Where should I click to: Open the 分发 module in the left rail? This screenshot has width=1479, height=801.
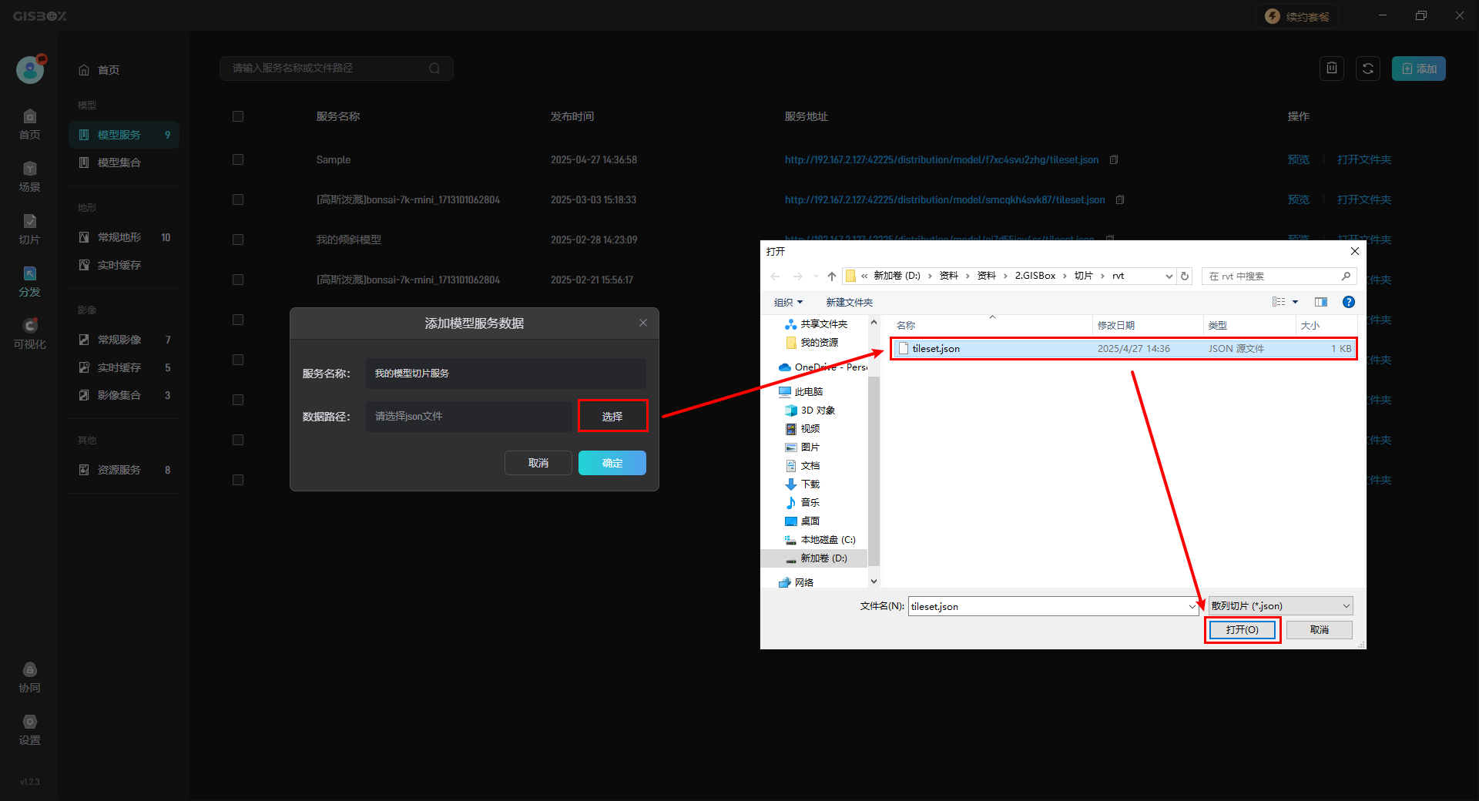pyautogui.click(x=29, y=281)
